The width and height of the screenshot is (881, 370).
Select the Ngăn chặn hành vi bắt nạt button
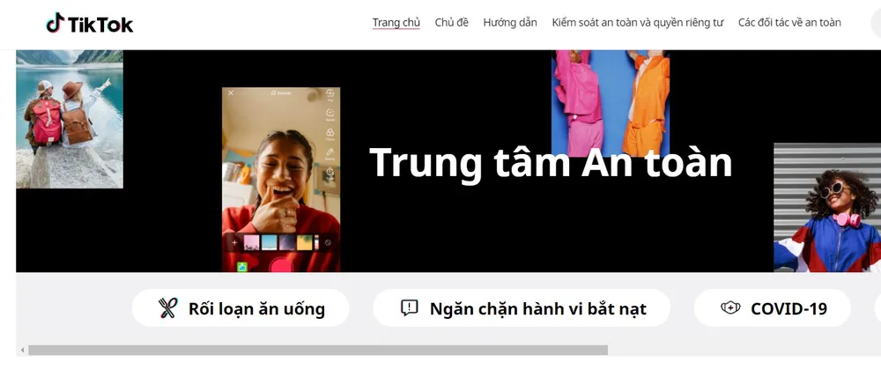coord(522,308)
